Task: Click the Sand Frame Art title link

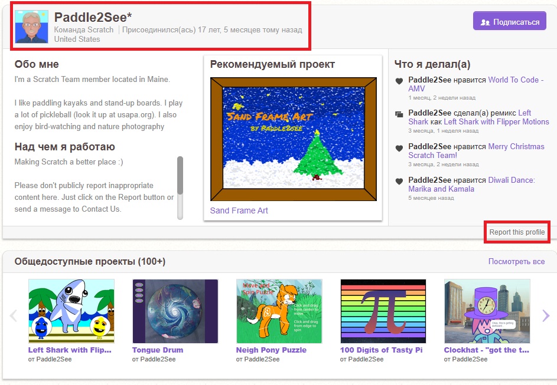Action: pyautogui.click(x=239, y=210)
